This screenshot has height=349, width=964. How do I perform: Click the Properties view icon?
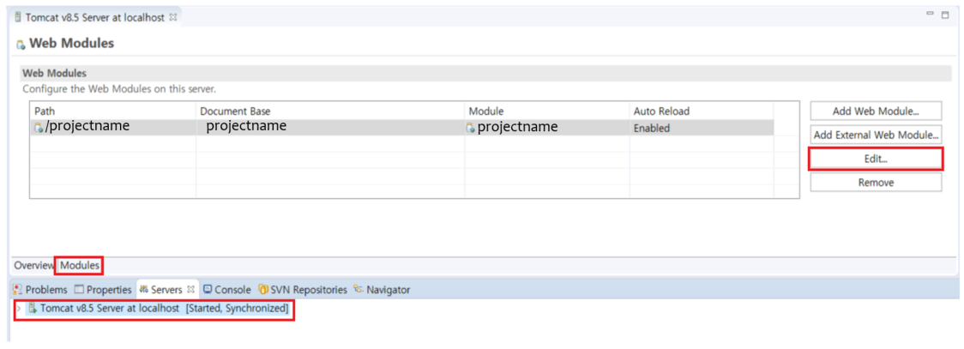pos(79,289)
